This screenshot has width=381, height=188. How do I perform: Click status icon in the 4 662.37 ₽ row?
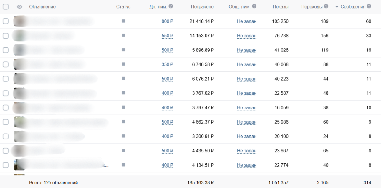click(x=123, y=122)
